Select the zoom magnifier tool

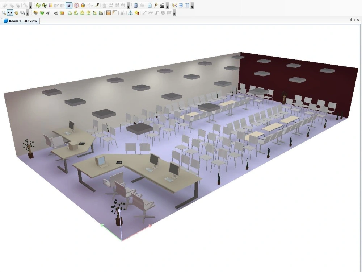(4, 13)
